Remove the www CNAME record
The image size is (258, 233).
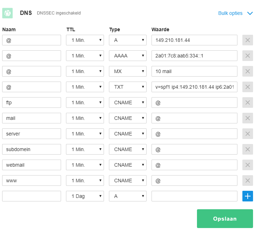click(247, 181)
